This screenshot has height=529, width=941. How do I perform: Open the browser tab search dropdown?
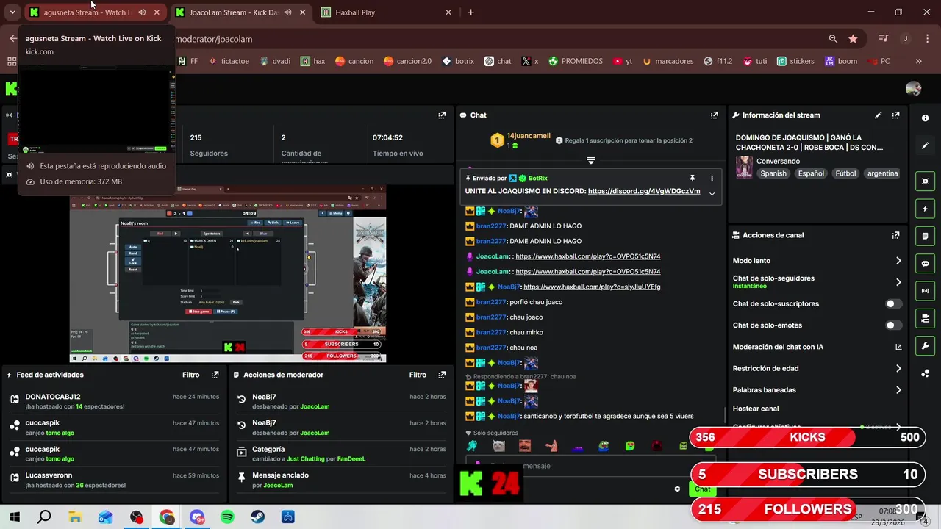coord(12,12)
